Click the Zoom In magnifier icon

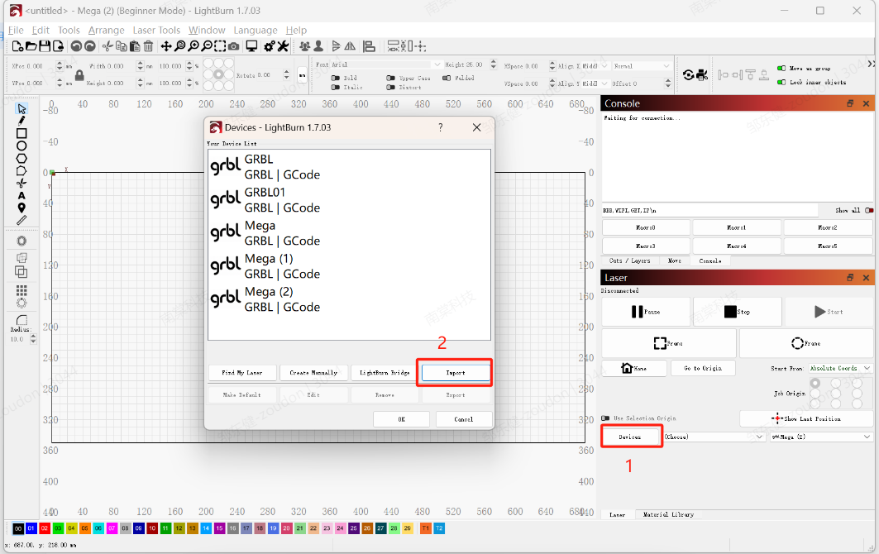click(x=193, y=46)
